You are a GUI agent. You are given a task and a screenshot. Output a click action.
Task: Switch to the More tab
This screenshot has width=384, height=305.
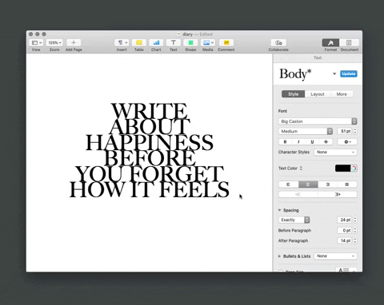coord(342,94)
